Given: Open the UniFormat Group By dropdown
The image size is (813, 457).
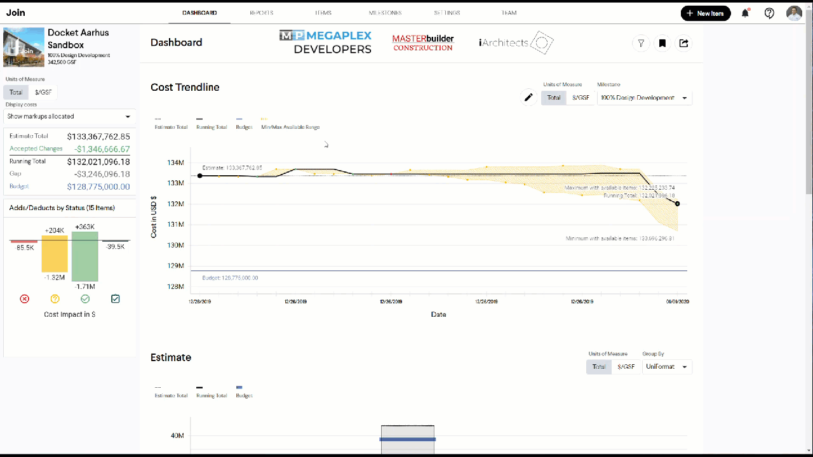Looking at the screenshot, I should click(x=667, y=367).
